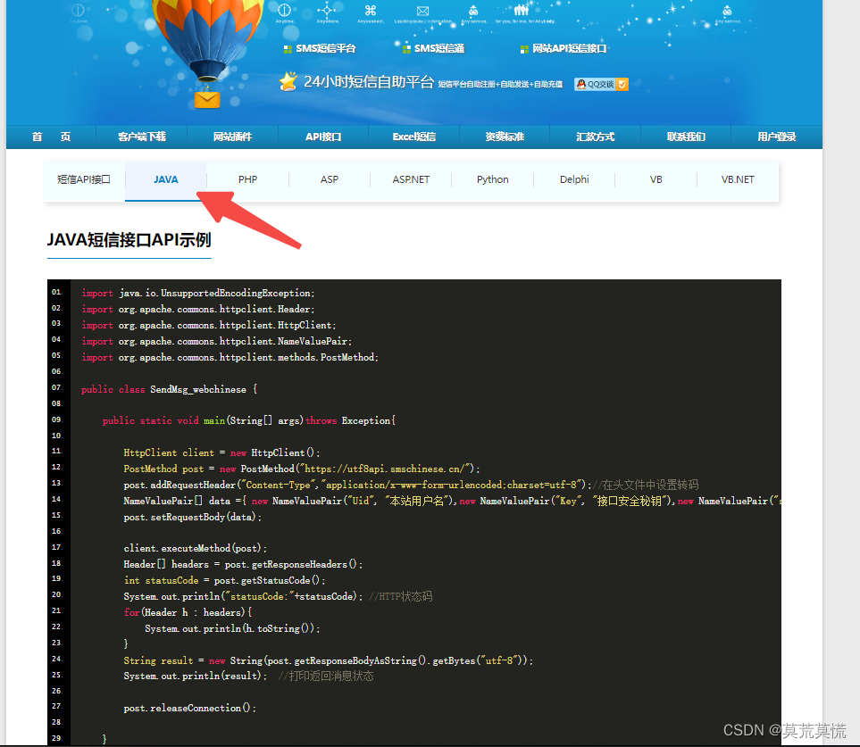Switch to the Delphi tab
This screenshot has width=860, height=747.
pyautogui.click(x=574, y=179)
